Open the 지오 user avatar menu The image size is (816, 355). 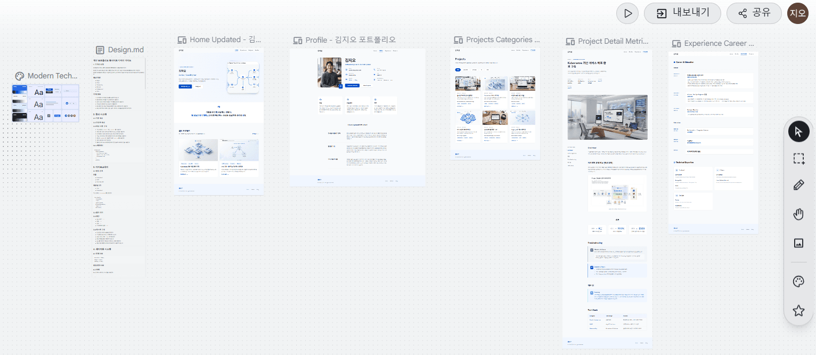pos(798,13)
